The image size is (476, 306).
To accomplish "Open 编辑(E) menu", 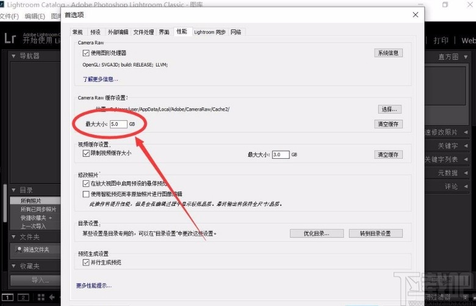I will [35, 16].
